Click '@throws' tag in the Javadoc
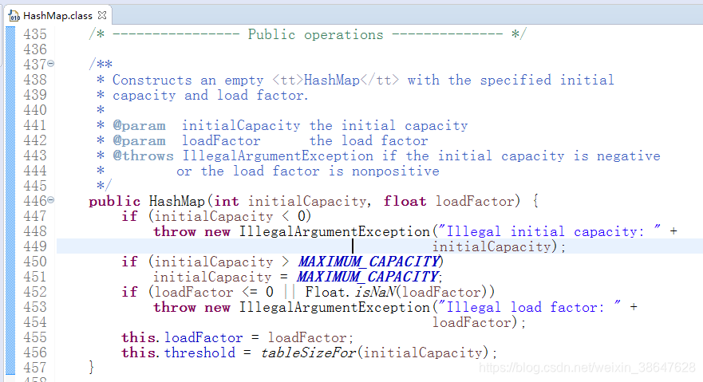Screen dimensions: 703x382 [x=143, y=156]
